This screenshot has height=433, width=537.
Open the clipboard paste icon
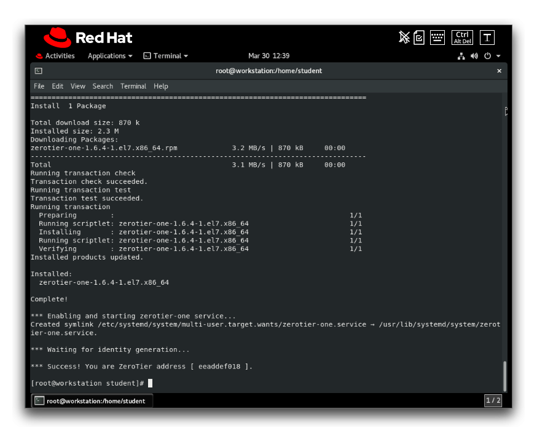point(419,38)
